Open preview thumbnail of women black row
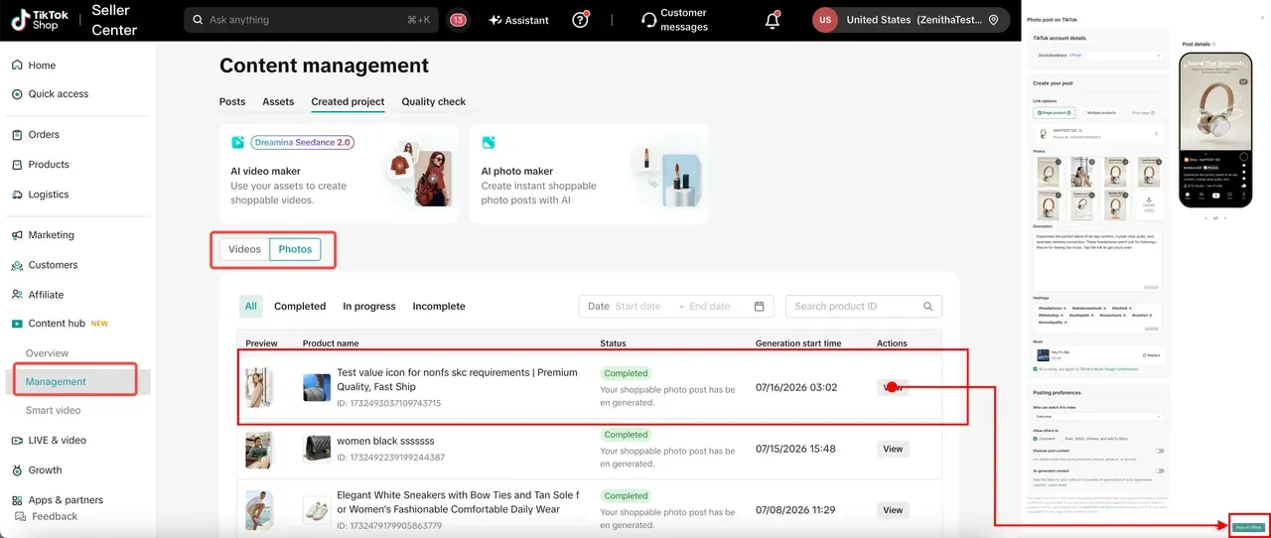 pyautogui.click(x=258, y=450)
